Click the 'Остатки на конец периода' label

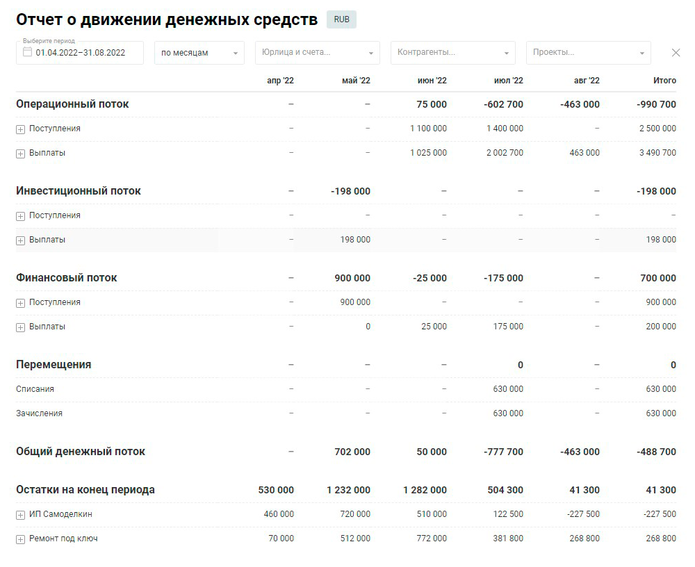coord(85,490)
